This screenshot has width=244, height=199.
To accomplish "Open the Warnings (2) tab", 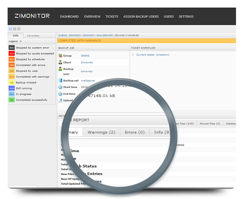I will tap(101, 132).
